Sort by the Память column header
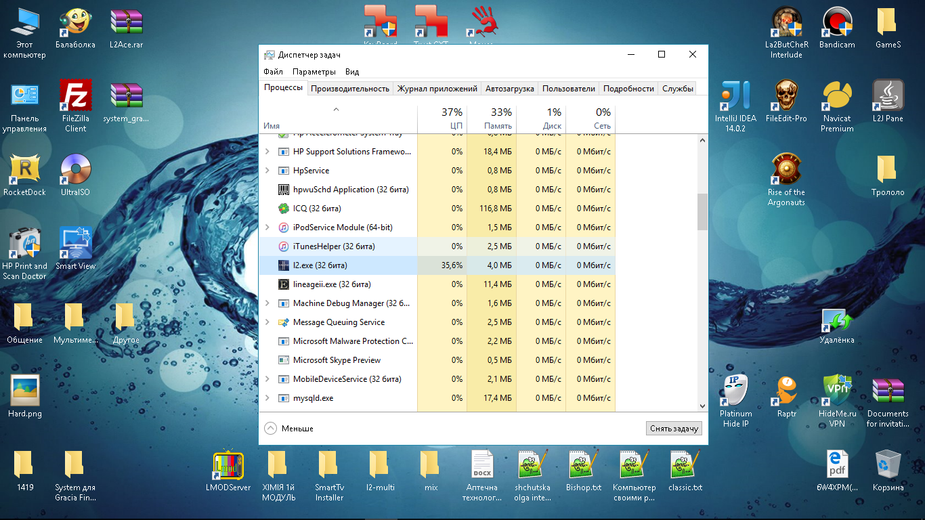925x520 pixels. click(x=492, y=118)
